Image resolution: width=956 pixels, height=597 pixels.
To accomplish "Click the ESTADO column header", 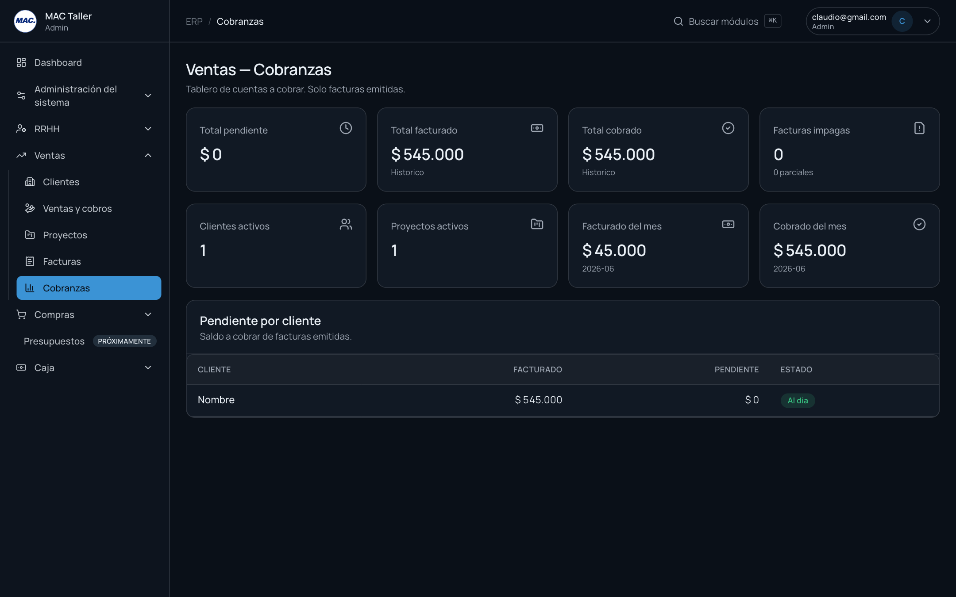I will [796, 369].
